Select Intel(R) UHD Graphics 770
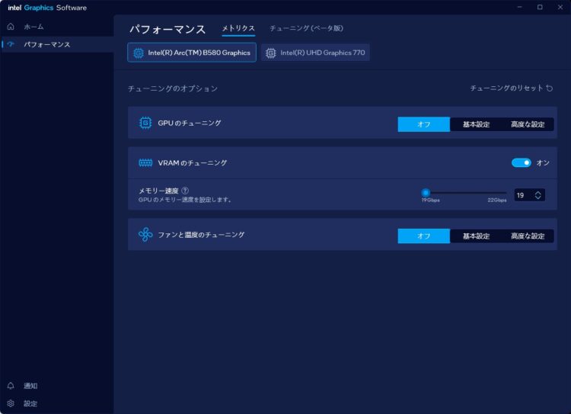This screenshot has height=414, width=571. (315, 53)
